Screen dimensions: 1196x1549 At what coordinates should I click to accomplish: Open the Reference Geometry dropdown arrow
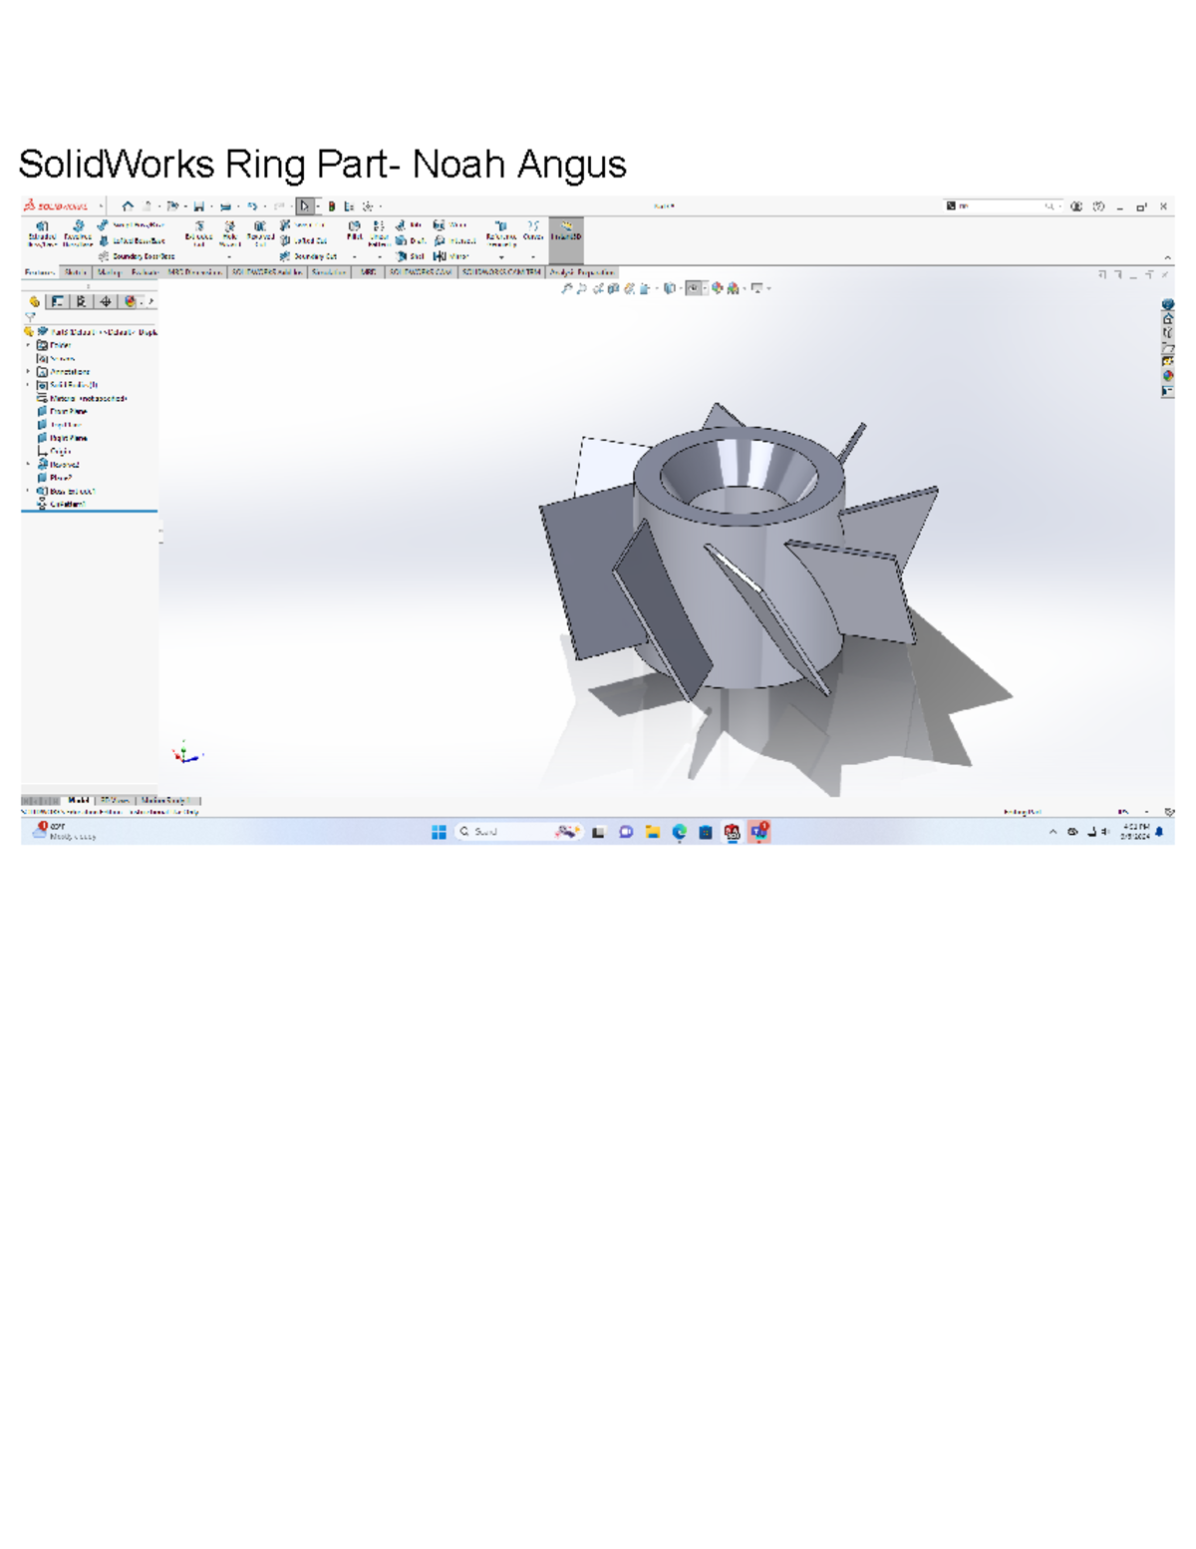501,256
